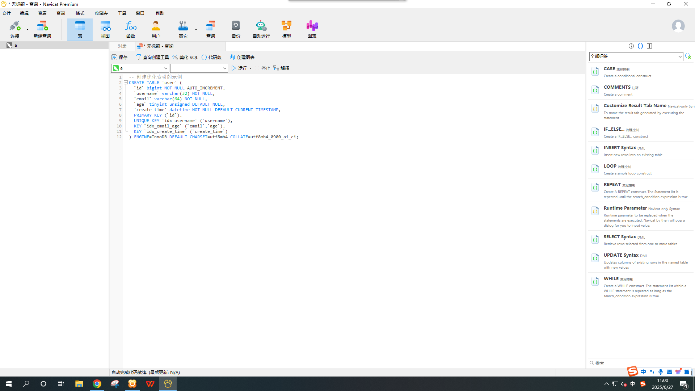
Task: Switch to the Objects (对象) tab
Action: click(122, 46)
